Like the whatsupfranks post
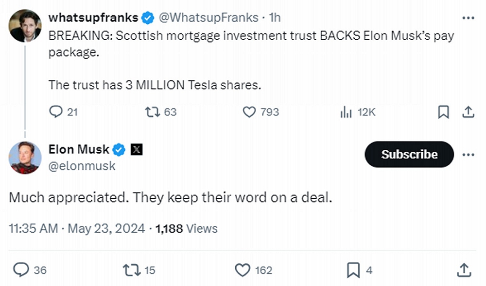This screenshot has width=486, height=286. point(249,112)
